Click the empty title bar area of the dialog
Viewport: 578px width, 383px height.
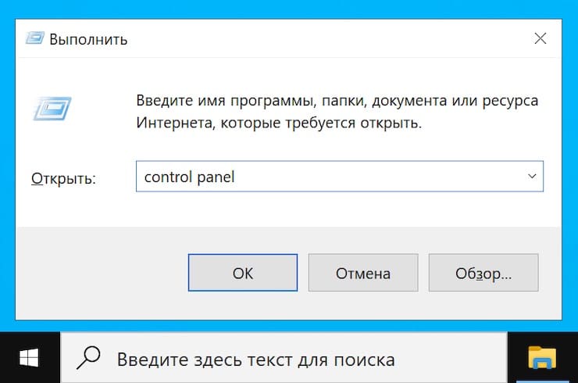coord(312,38)
